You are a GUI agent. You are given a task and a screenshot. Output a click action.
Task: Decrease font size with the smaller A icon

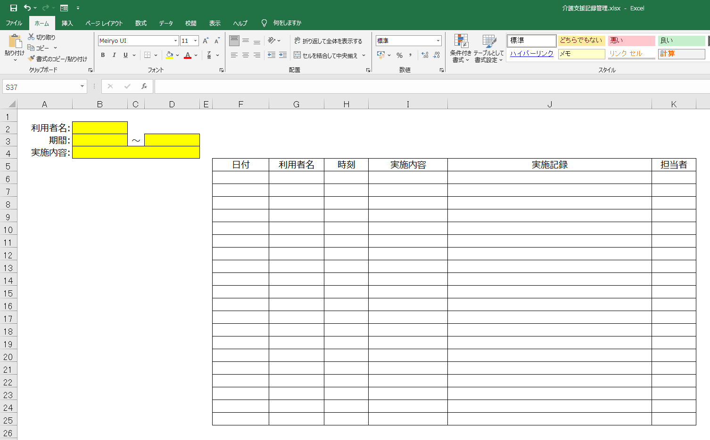217,41
